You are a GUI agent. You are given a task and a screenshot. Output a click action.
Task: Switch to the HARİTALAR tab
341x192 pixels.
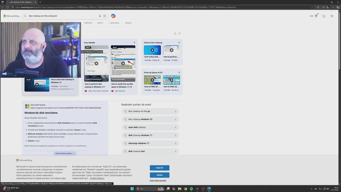[88, 23]
